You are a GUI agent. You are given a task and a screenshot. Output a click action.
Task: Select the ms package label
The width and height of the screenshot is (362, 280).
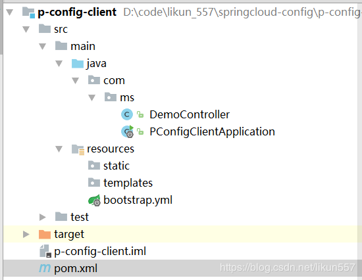127,98
